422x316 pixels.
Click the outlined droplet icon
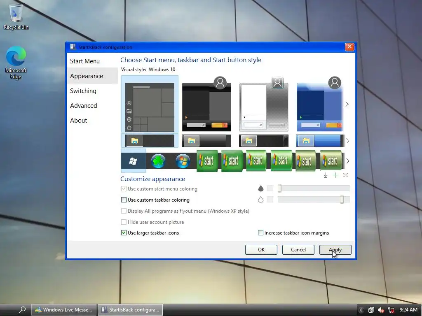[260, 200]
